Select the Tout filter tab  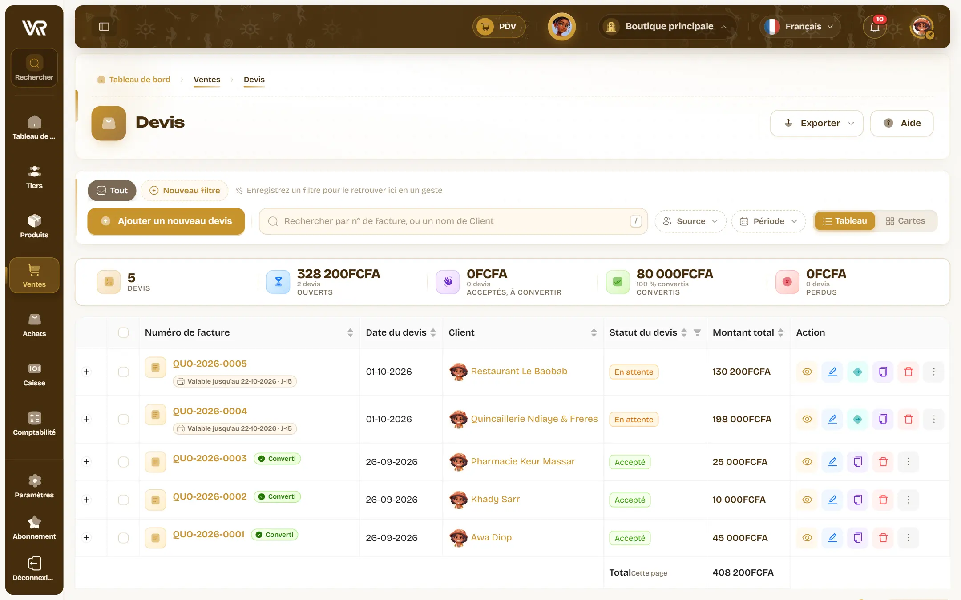(x=112, y=191)
